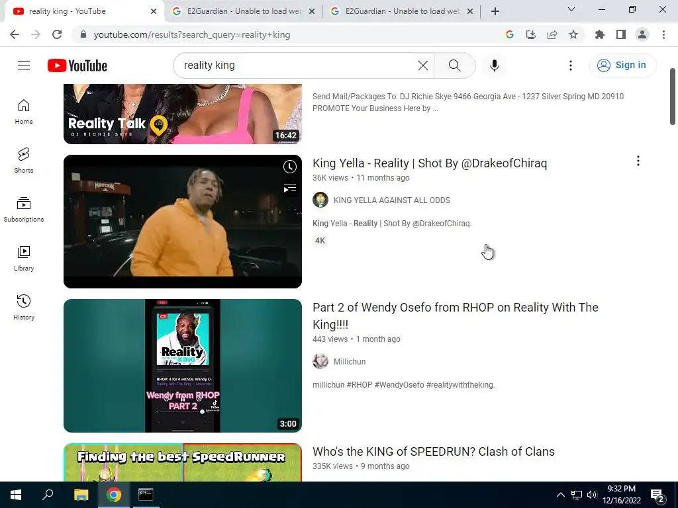This screenshot has width=678, height=508.
Task: Start voice search with the microphone icon
Action: 495,65
